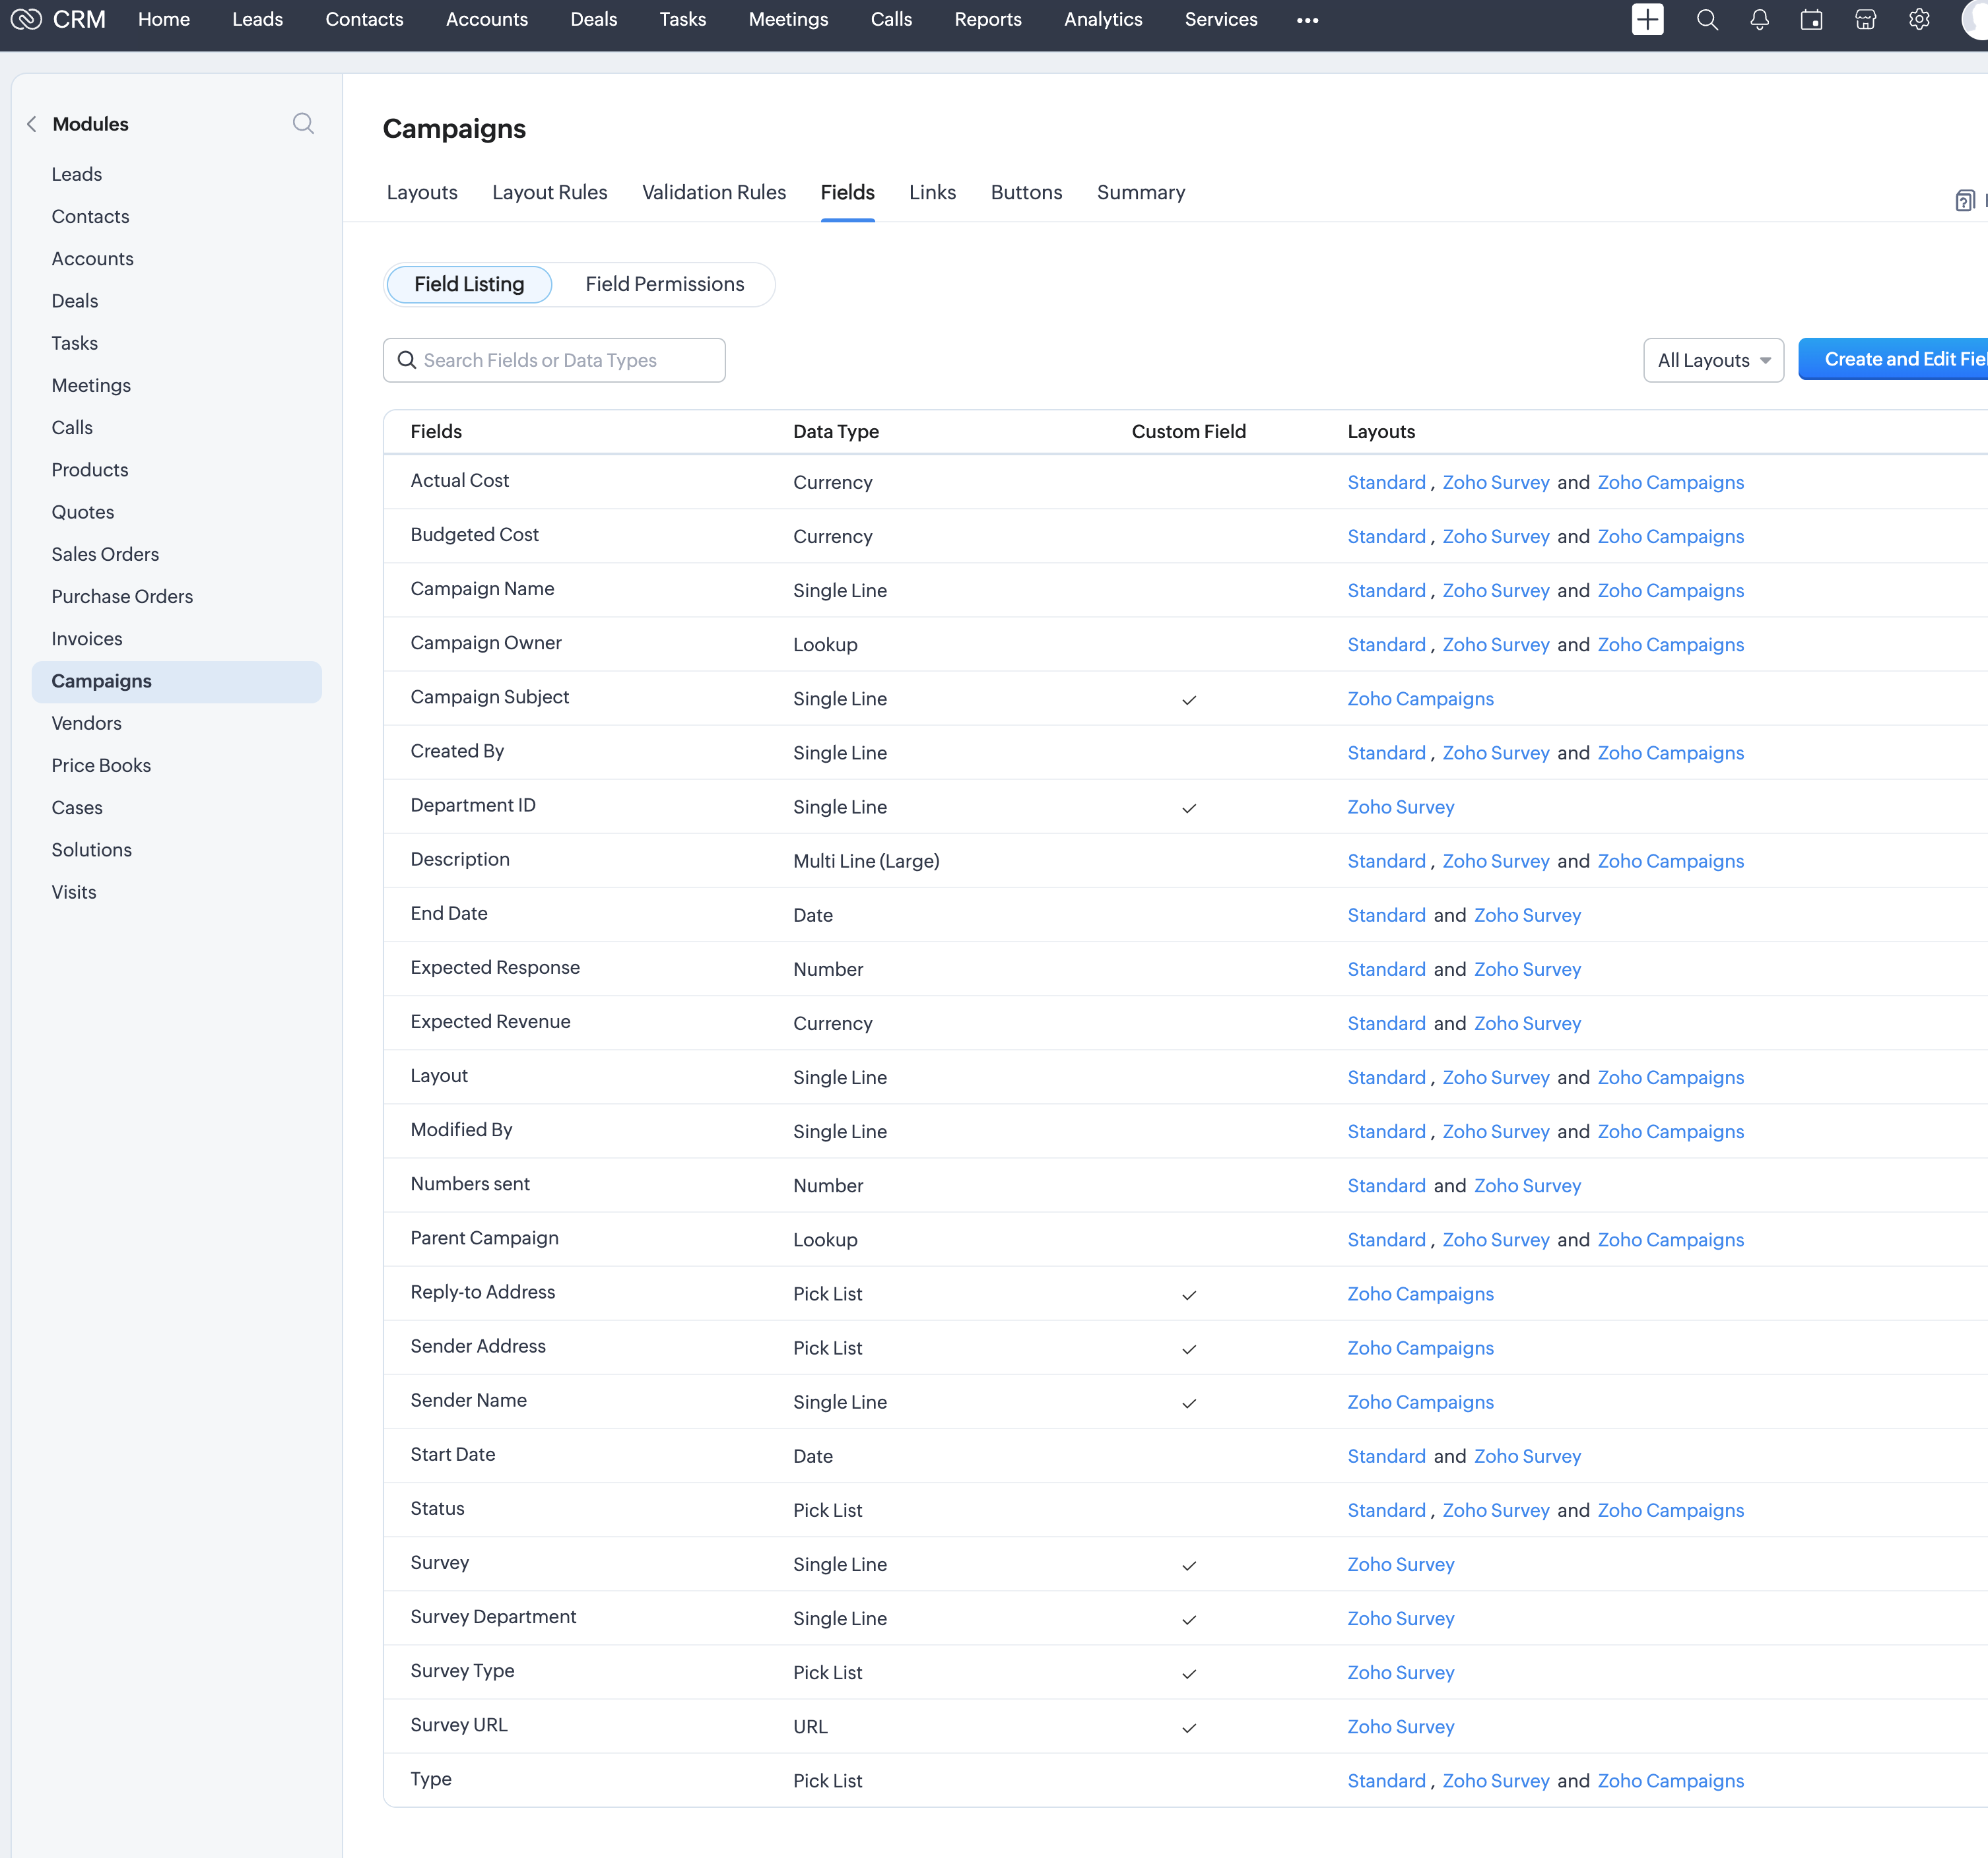The image size is (1988, 1858).
Task: Click the Modules sidebar search icon
Action: pos(303,123)
